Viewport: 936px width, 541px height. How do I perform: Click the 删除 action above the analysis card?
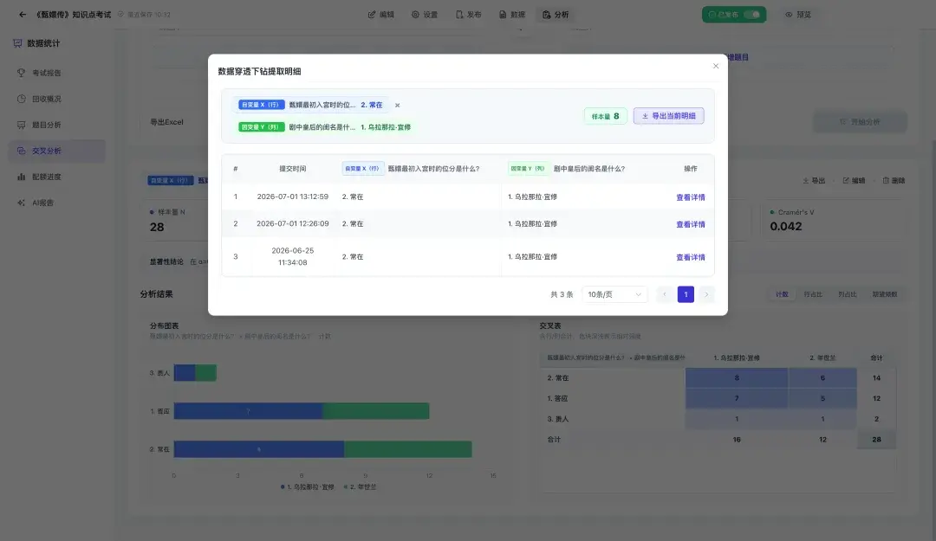894,181
